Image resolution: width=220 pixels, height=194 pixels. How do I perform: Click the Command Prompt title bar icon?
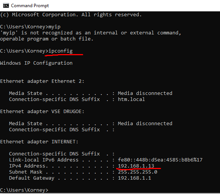[6, 6]
